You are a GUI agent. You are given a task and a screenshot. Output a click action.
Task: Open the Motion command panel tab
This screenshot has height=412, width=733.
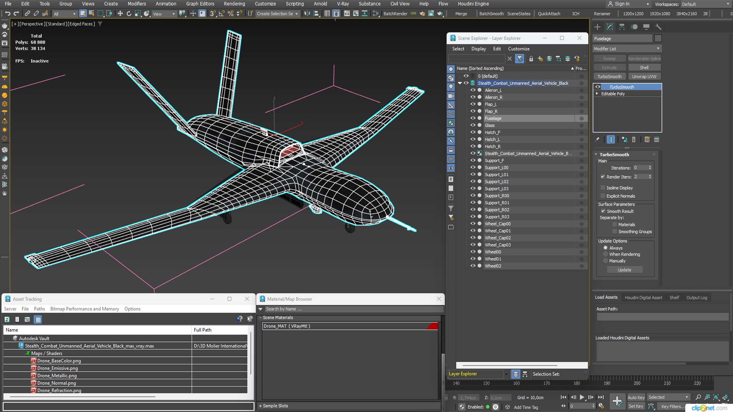point(634,27)
